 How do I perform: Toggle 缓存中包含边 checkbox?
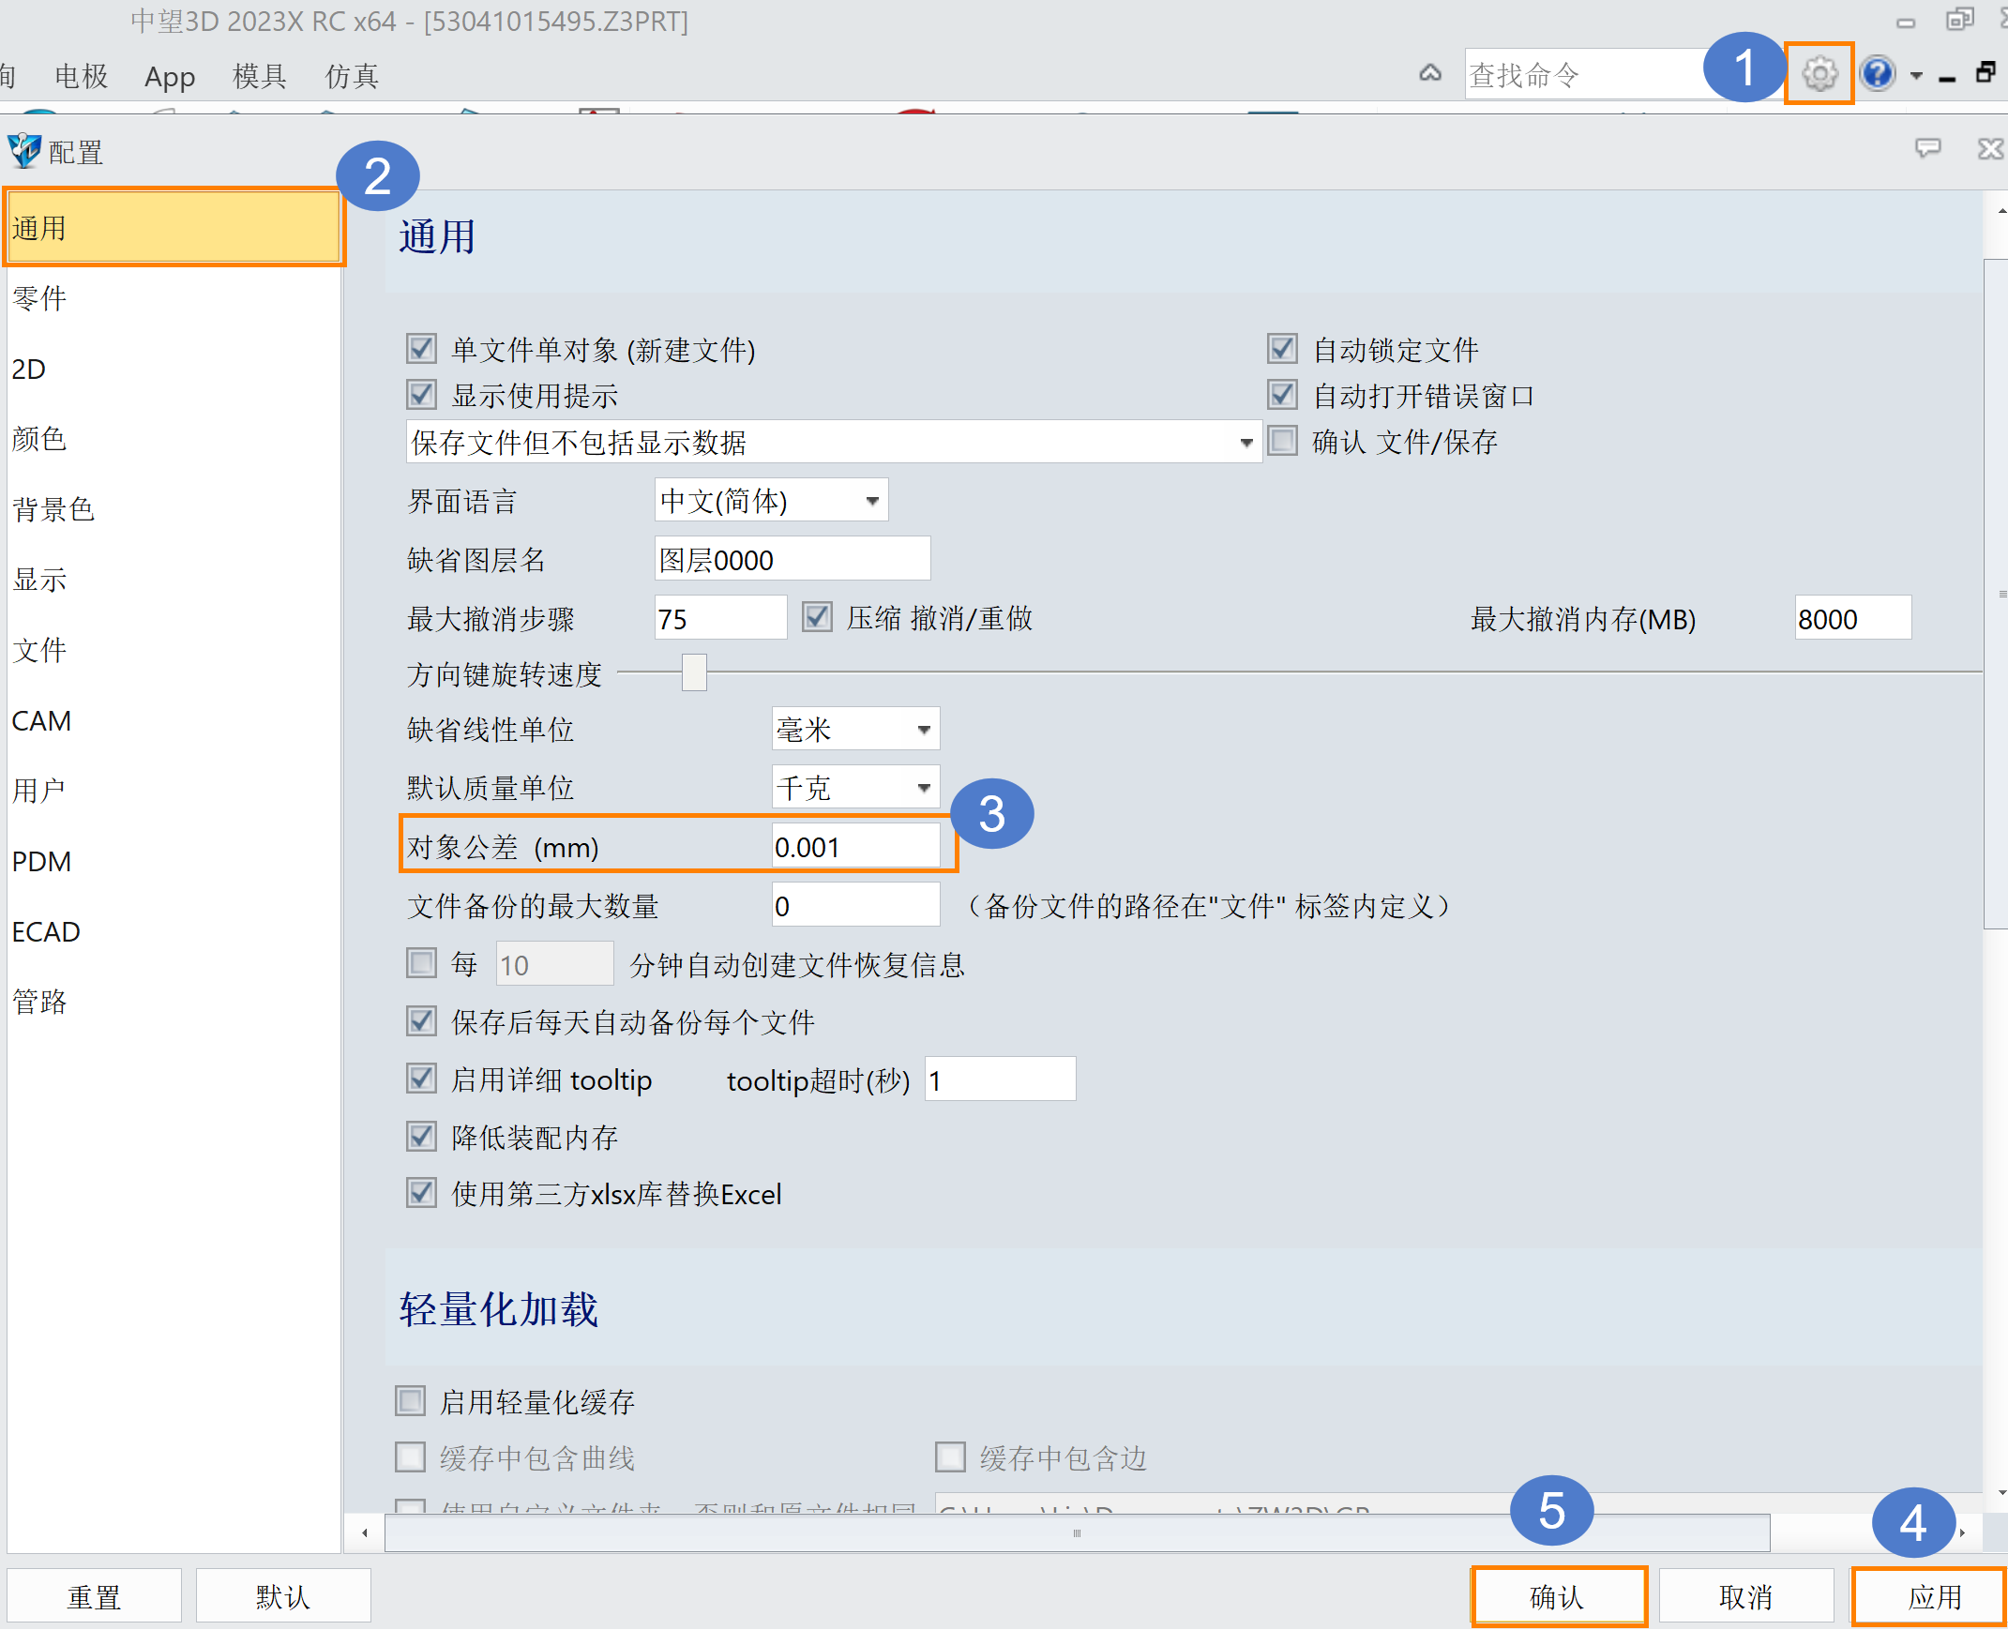950,1457
